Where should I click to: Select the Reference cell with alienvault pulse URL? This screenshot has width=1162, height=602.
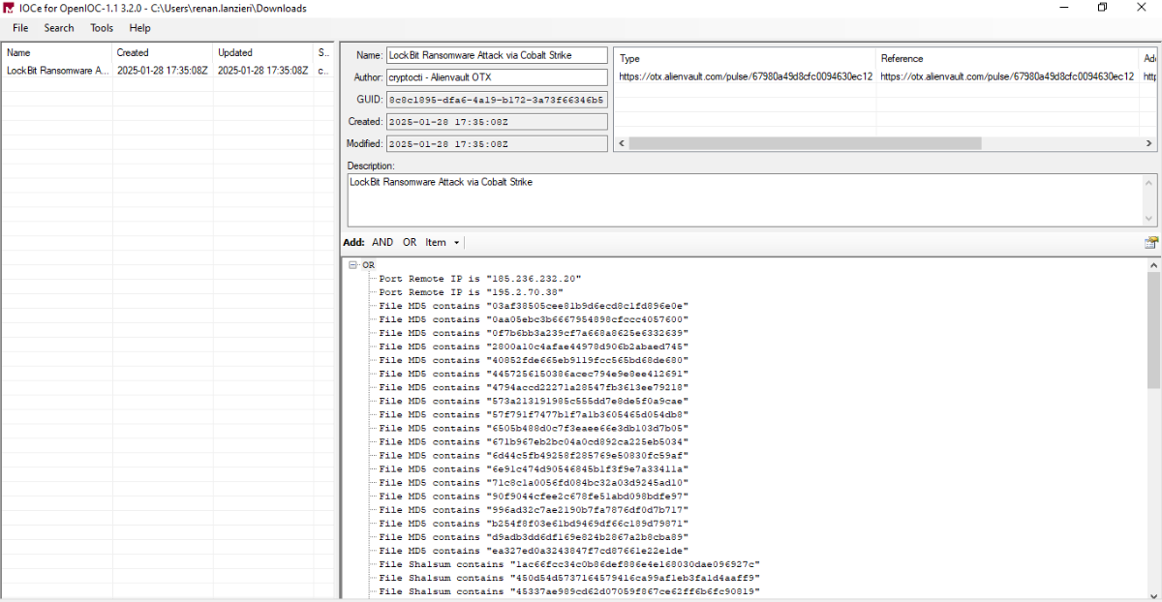[1007, 75]
